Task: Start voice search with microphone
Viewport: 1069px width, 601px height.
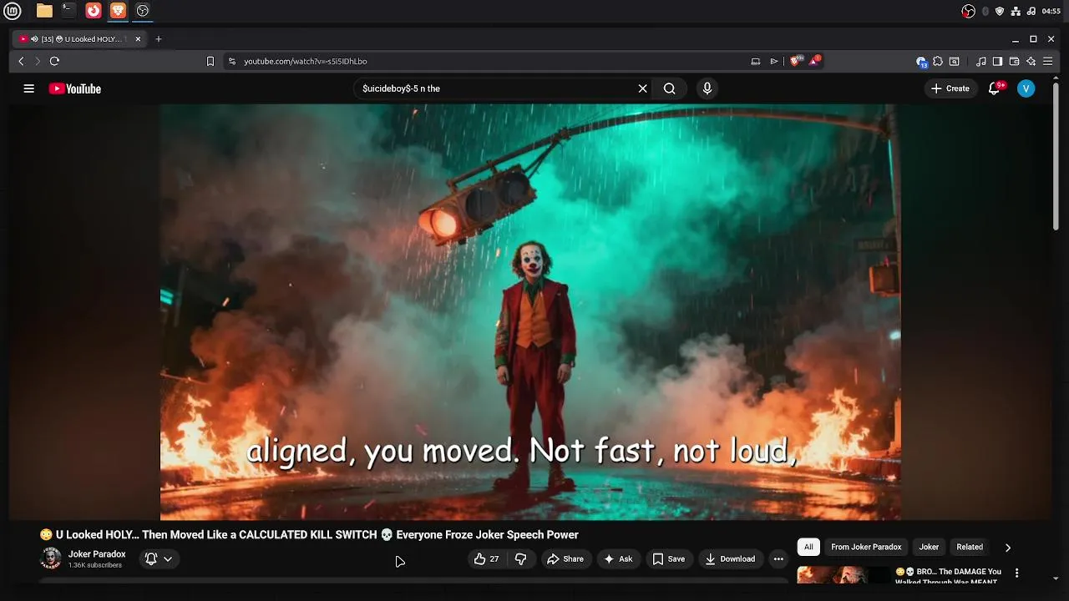Action: coord(707,88)
